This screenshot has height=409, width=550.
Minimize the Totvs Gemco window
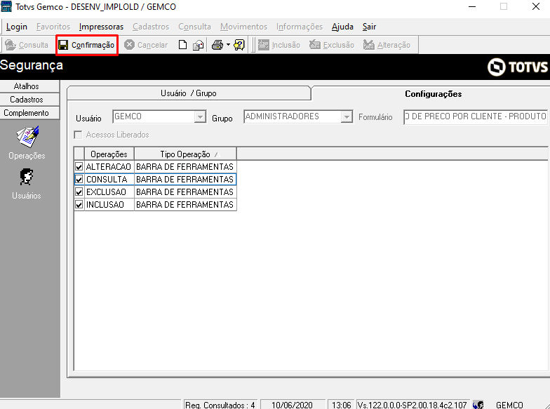pyautogui.click(x=472, y=7)
